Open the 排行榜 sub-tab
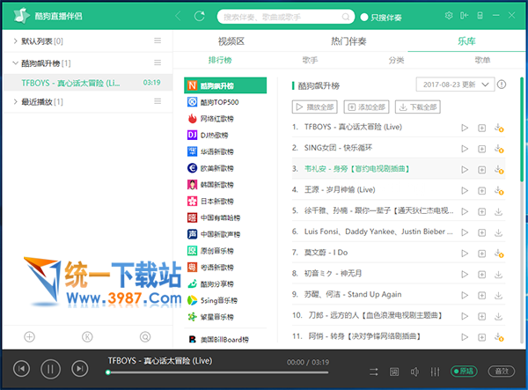The height and width of the screenshot is (390, 528). [x=220, y=60]
